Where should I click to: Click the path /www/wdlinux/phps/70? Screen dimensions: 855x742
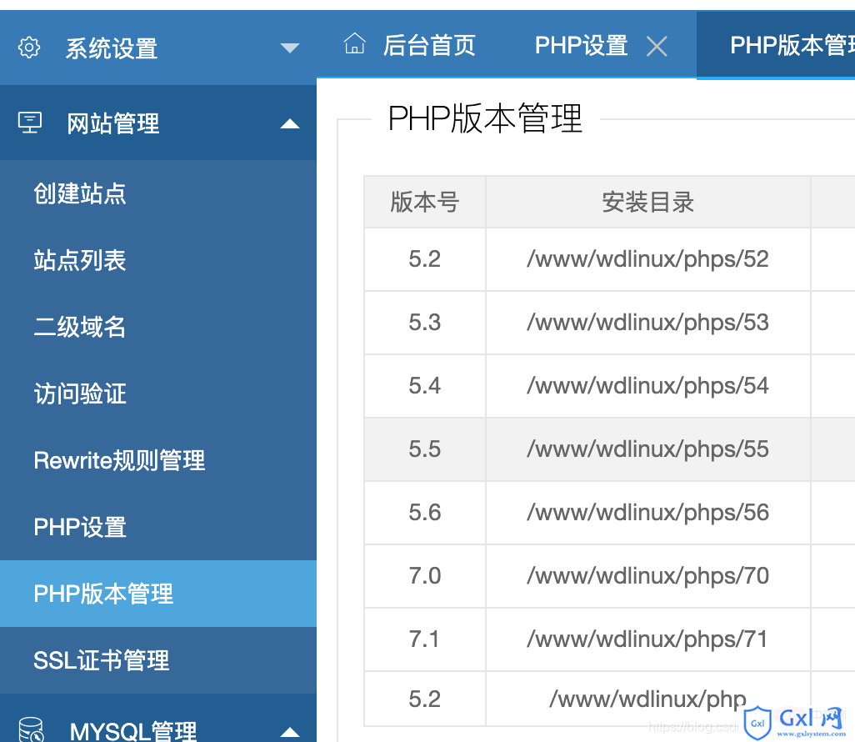(x=647, y=575)
